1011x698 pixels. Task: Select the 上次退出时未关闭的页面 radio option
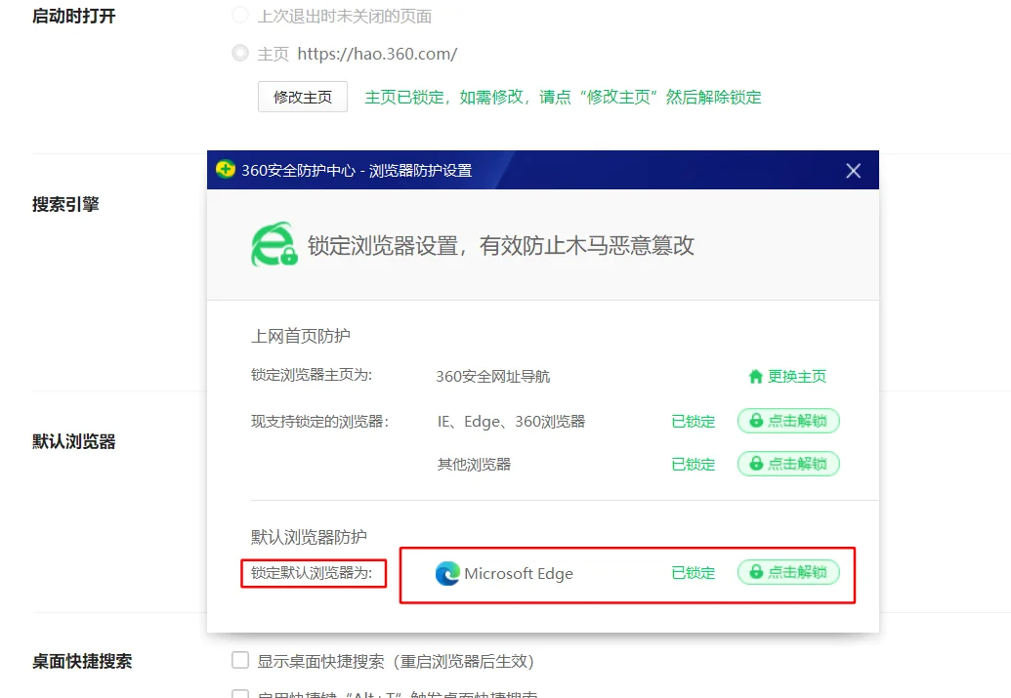click(x=240, y=15)
